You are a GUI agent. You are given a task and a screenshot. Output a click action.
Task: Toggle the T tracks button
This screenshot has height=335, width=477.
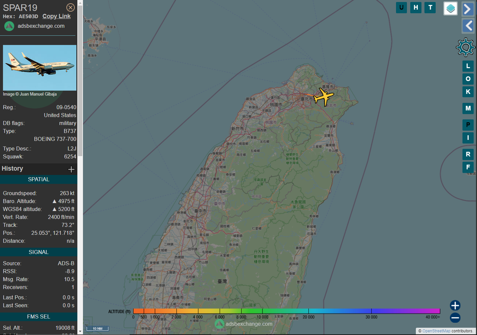430,8
